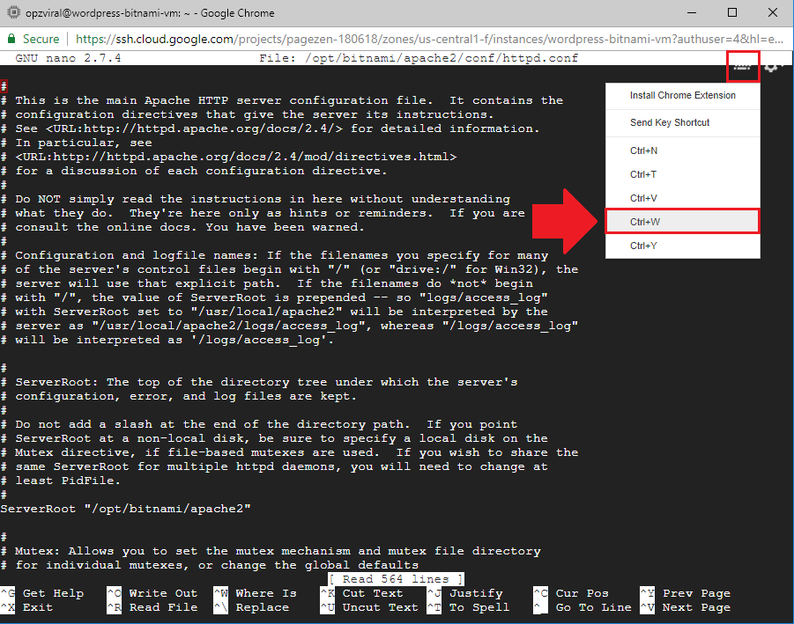Click the 'Mutex: Allows you to set' line
This screenshot has height=624, width=794.
(x=271, y=551)
